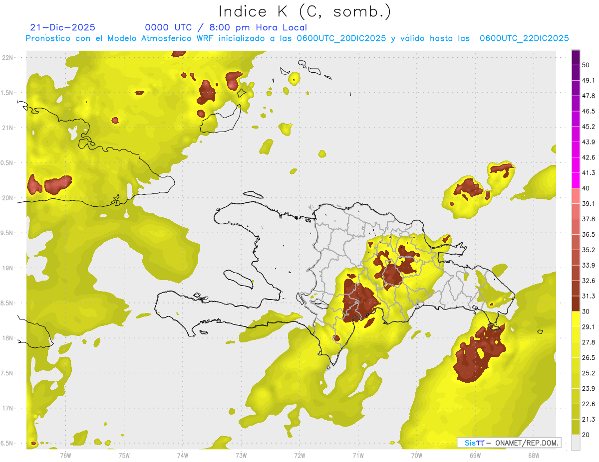This screenshot has width=599, height=462.
Task: Click legend value '35.2'
Action: (x=589, y=250)
